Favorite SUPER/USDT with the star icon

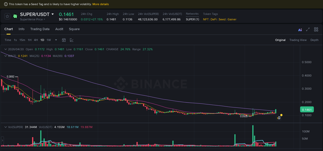coord(7,16)
